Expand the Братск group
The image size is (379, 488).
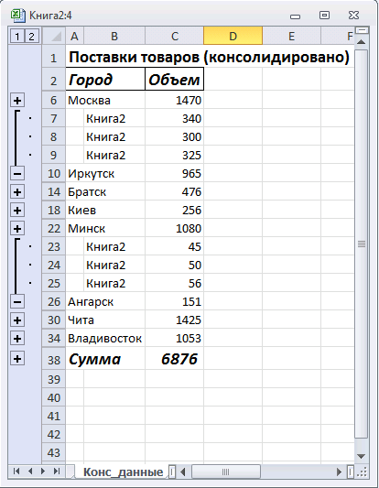17,192
